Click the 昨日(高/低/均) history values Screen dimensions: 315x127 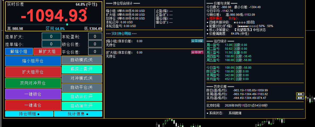250,90
